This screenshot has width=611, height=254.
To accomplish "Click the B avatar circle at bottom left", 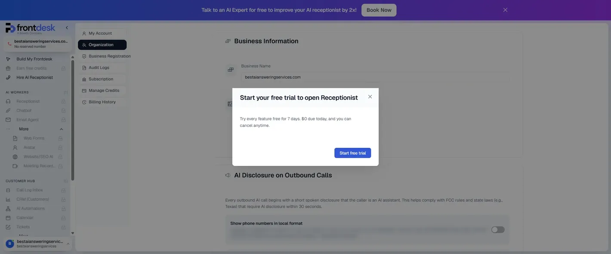I will point(9,244).
